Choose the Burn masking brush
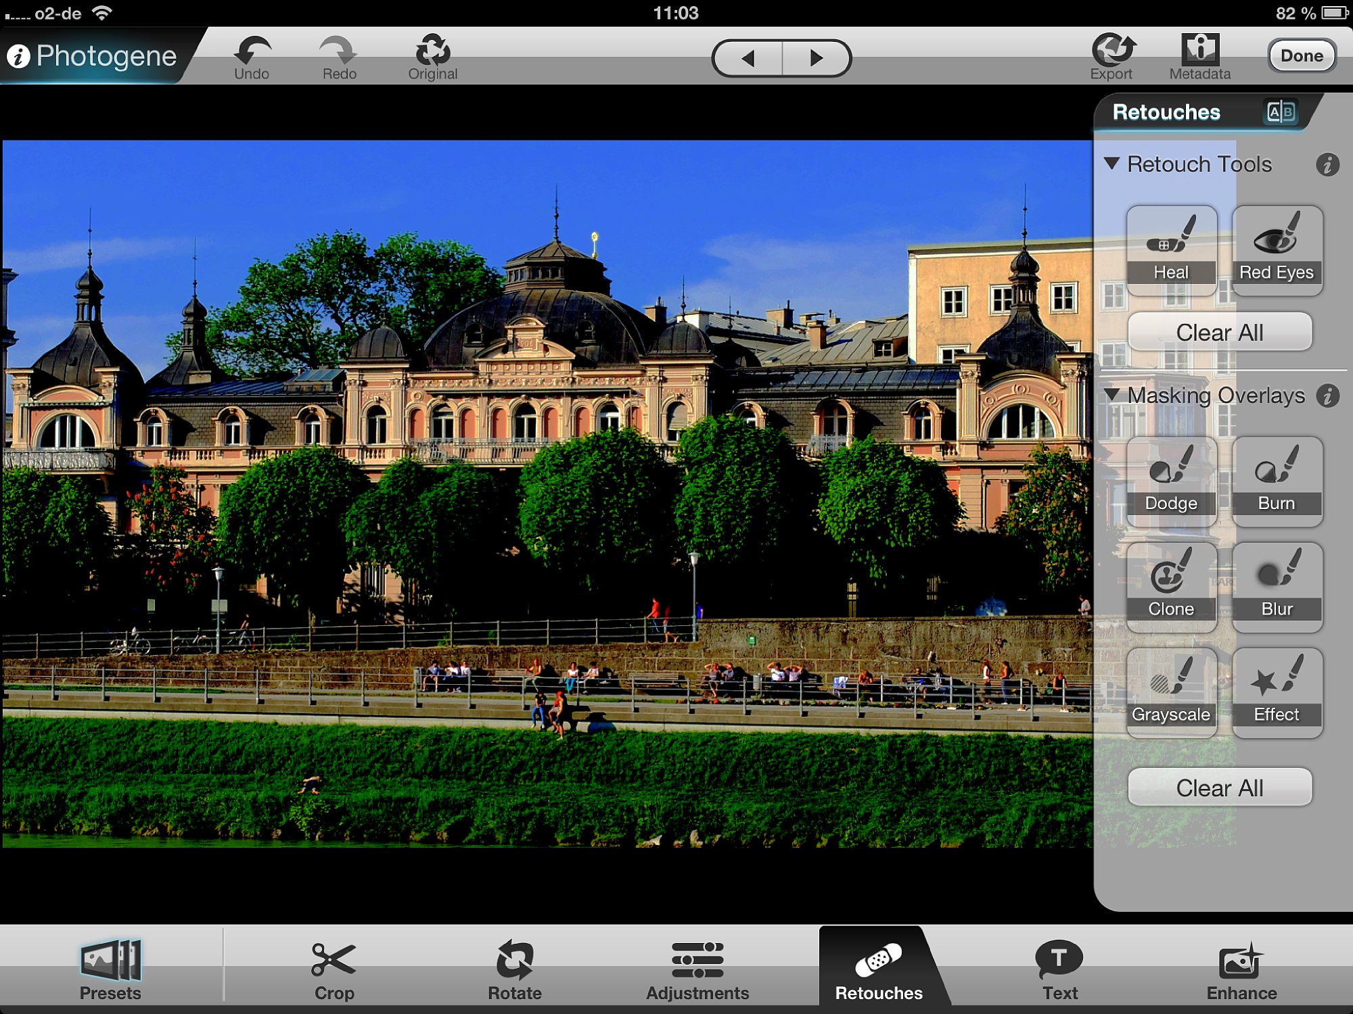The height and width of the screenshot is (1014, 1353). point(1277,481)
